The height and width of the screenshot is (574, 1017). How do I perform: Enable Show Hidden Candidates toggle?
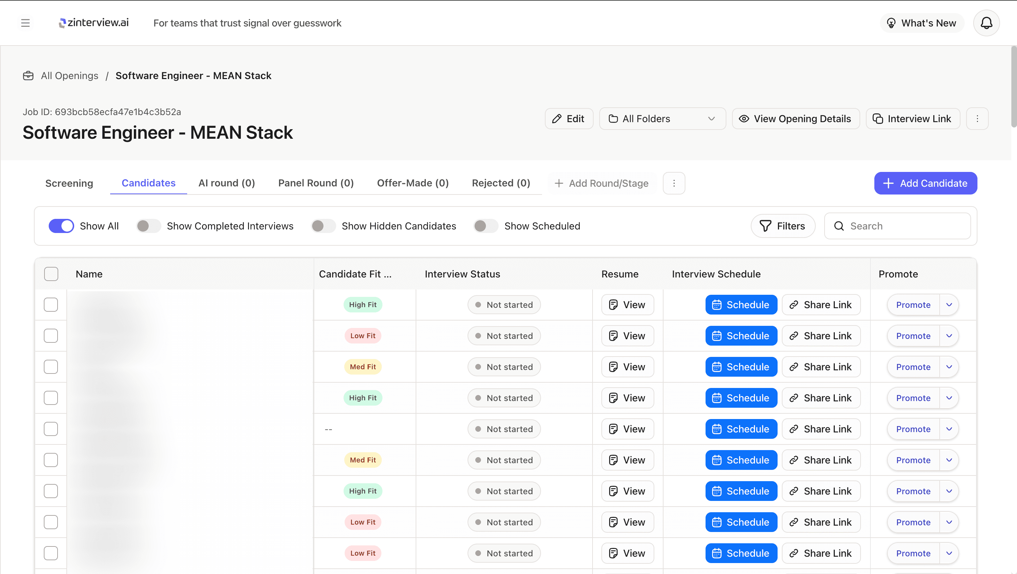tap(323, 226)
